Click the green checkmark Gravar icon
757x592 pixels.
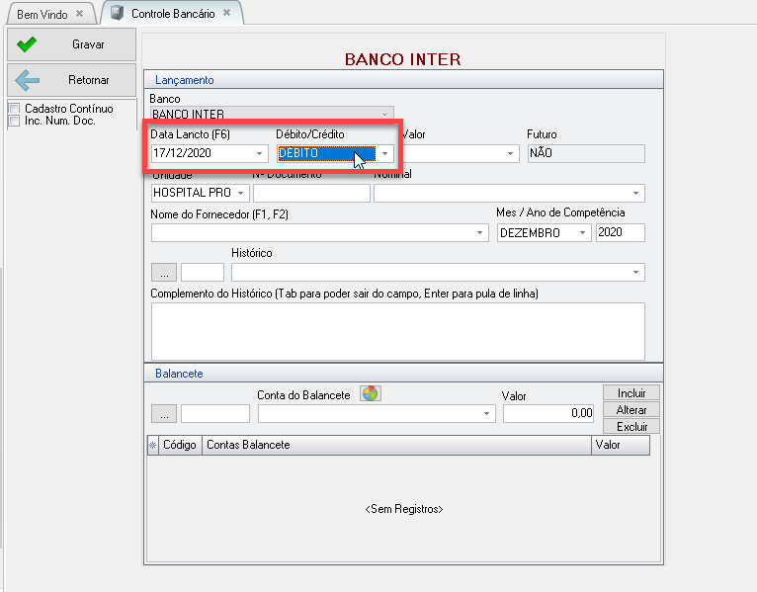[27, 44]
